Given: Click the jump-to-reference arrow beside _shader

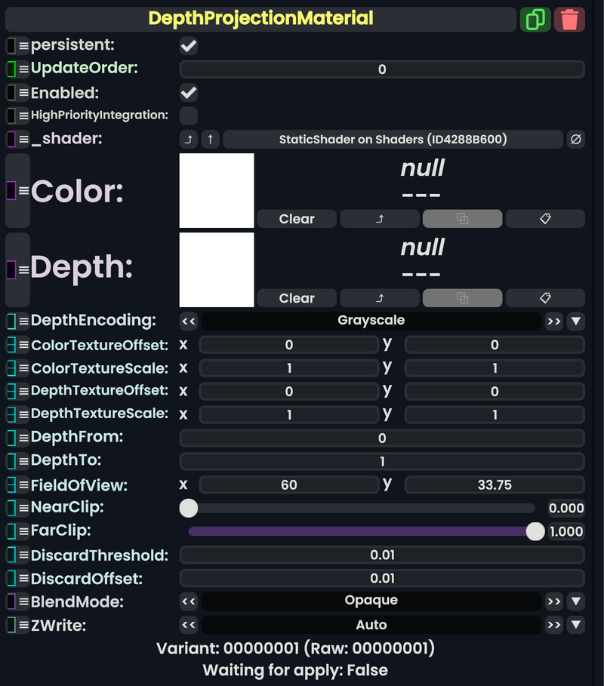Looking at the screenshot, I should click(x=189, y=139).
